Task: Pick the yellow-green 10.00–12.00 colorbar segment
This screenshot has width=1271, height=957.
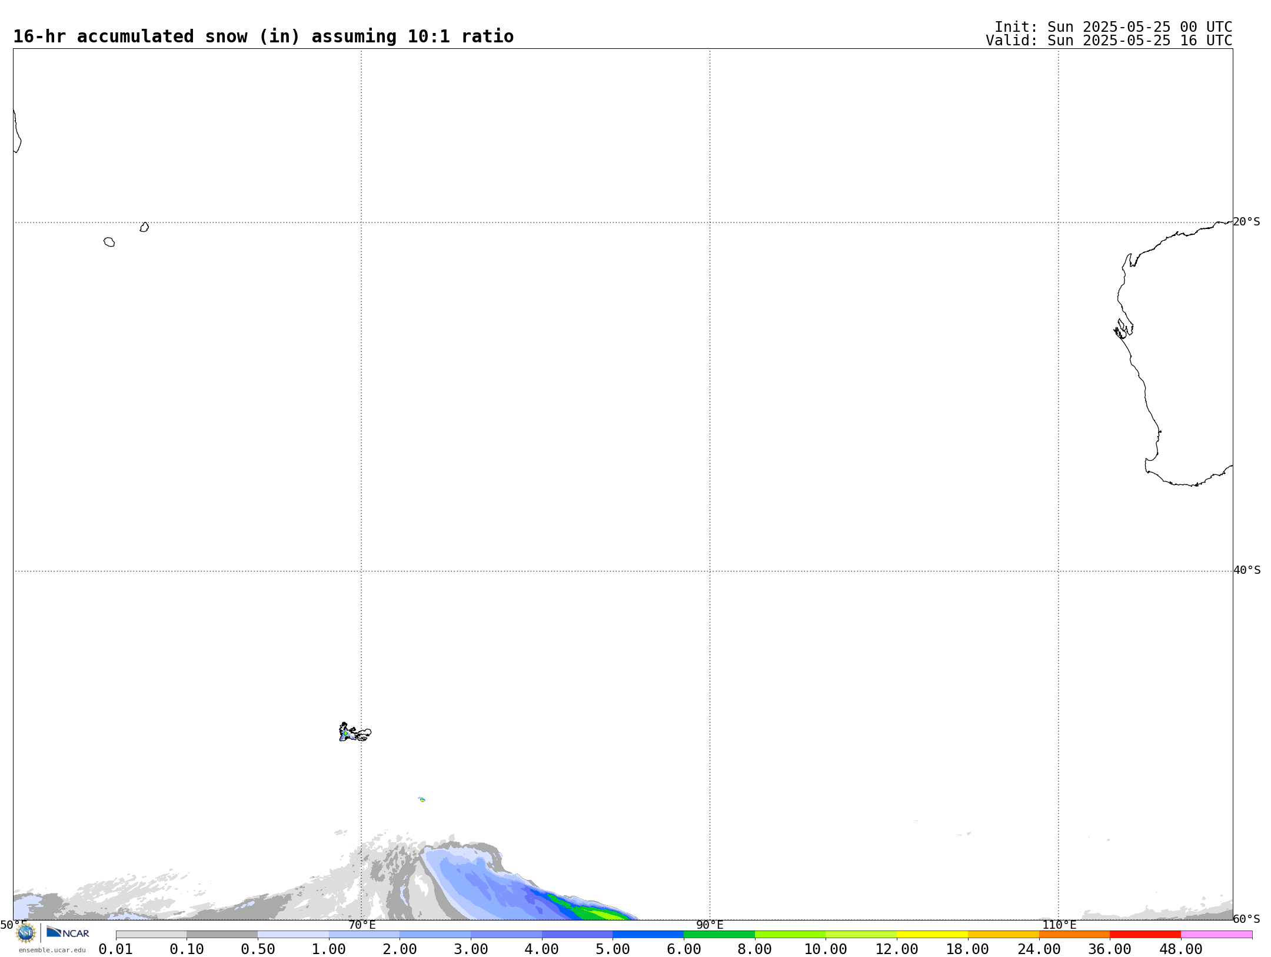Action: tap(861, 935)
